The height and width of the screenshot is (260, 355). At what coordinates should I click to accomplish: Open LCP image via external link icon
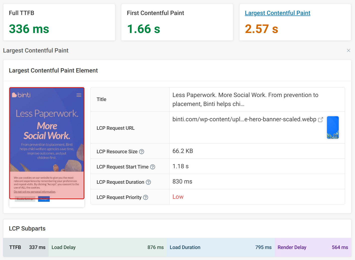(321, 120)
